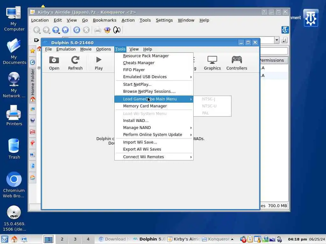
Task: Open Dolphin Options menu
Action: [x=103, y=49]
